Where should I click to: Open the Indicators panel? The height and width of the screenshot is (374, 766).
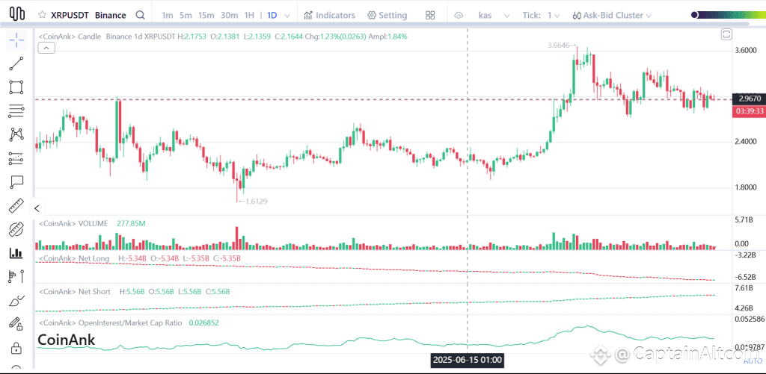click(x=329, y=15)
